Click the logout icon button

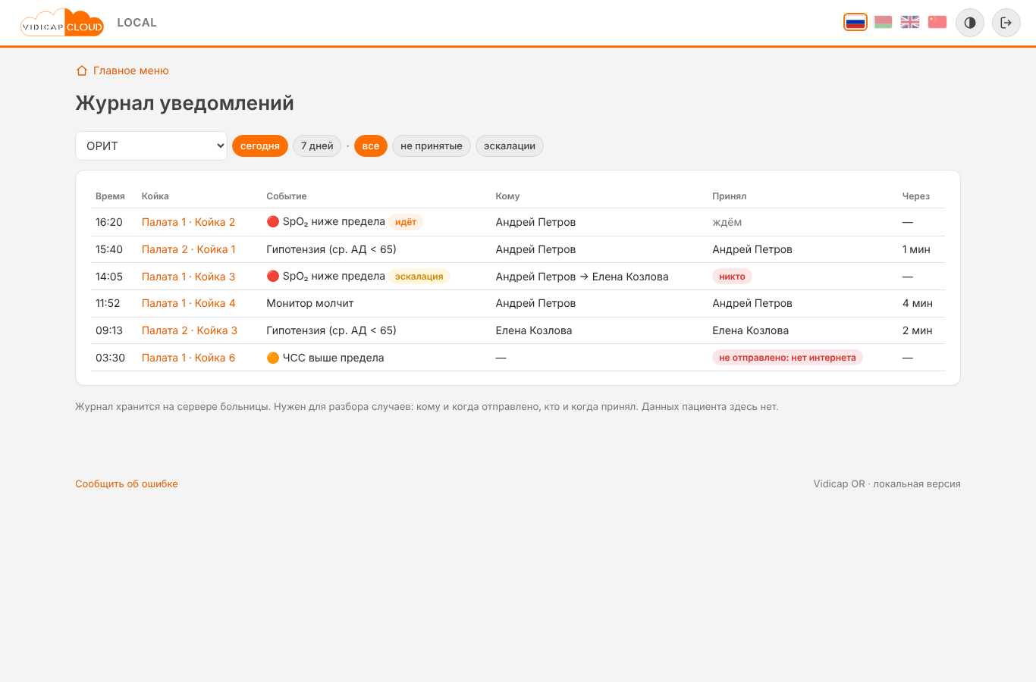coord(1006,23)
